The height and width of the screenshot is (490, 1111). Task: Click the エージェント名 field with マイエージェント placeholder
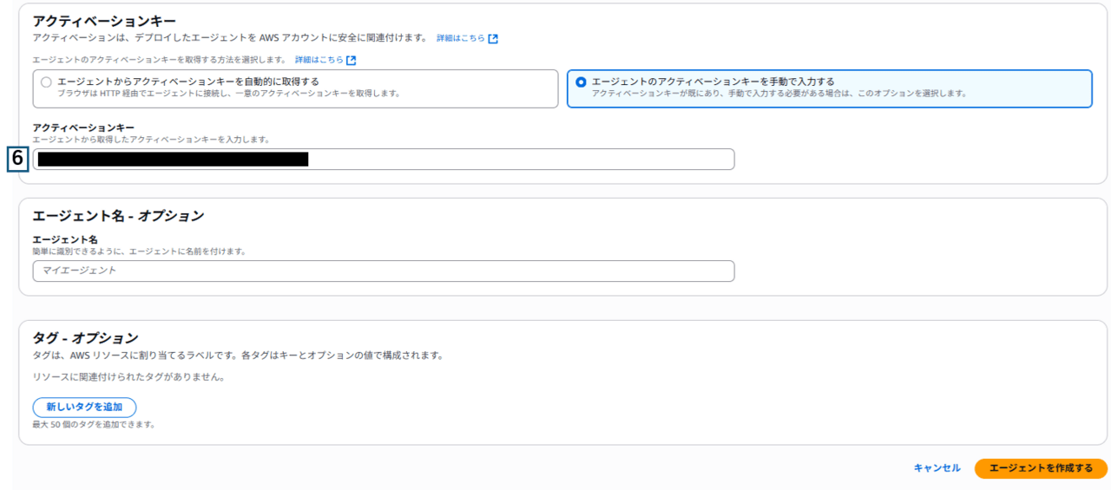click(x=383, y=271)
